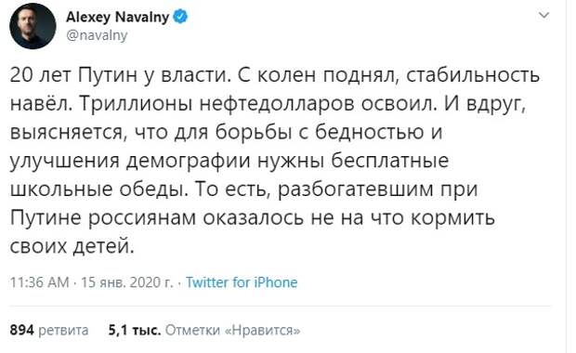
Task: Open the Отметки «Нравится» label
Action: tap(232, 330)
